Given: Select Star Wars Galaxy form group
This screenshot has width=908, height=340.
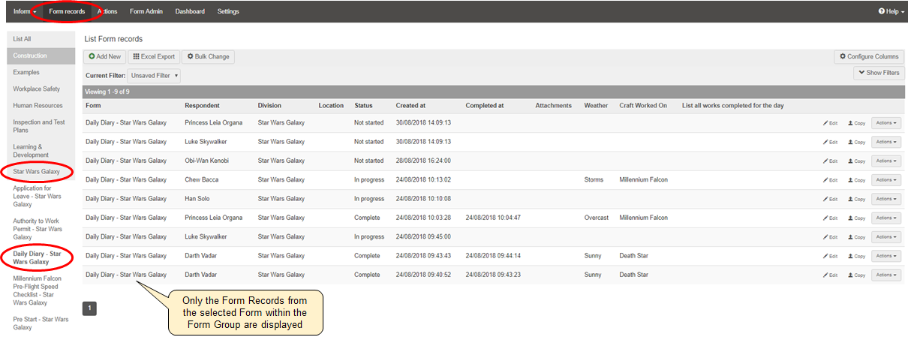Looking at the screenshot, I should point(36,172).
